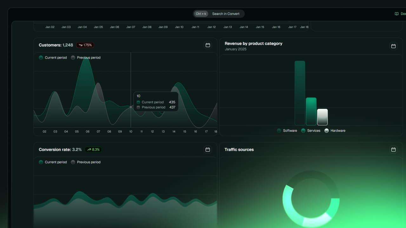This screenshot has width=406, height=228.
Task: Click Jan 02 on top axis
Action: click(50, 27)
